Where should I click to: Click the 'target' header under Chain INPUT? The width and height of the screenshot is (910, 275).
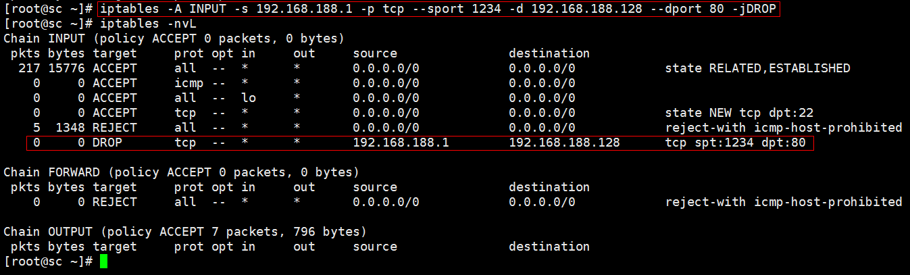115,53
